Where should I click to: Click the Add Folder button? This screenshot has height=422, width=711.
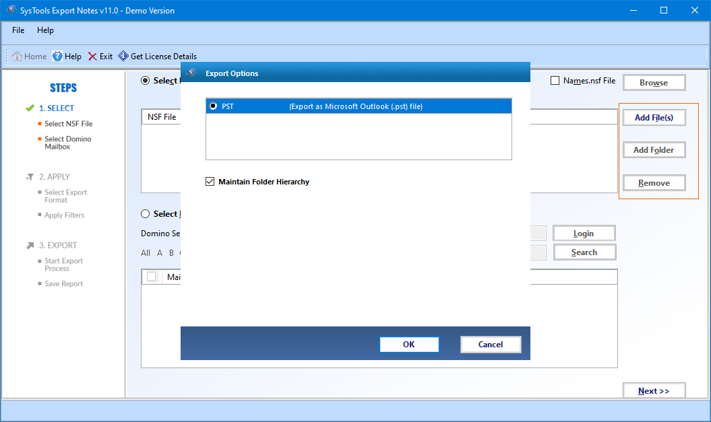coord(654,150)
